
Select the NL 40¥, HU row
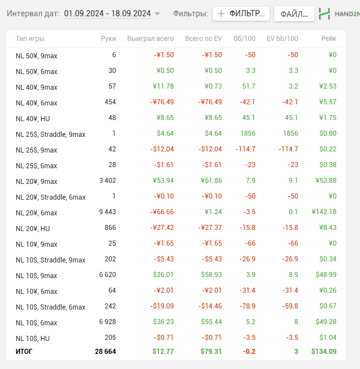[x=176, y=118]
